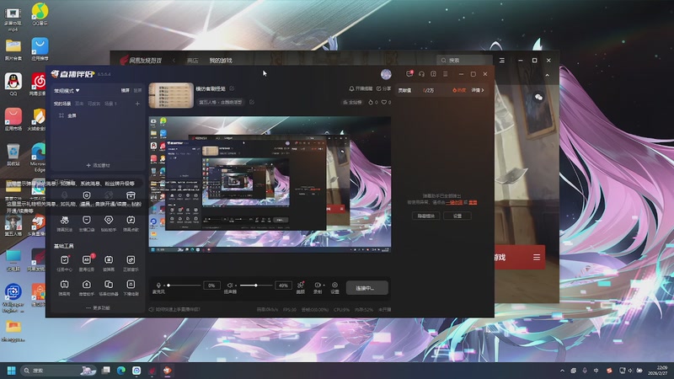
Task: Open 任务中心 in basic tools
Action: pos(65,260)
